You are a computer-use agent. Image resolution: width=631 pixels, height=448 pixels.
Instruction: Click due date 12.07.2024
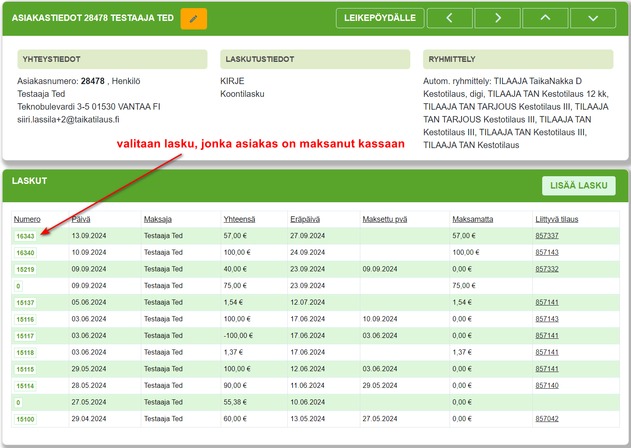307,302
